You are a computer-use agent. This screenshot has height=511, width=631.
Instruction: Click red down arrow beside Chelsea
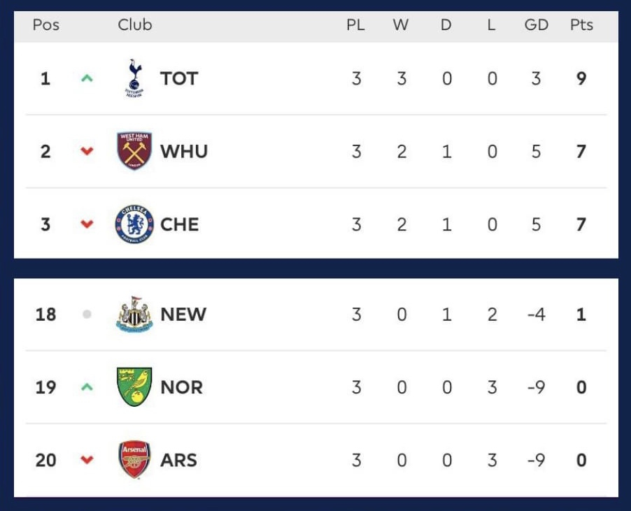pos(87,224)
